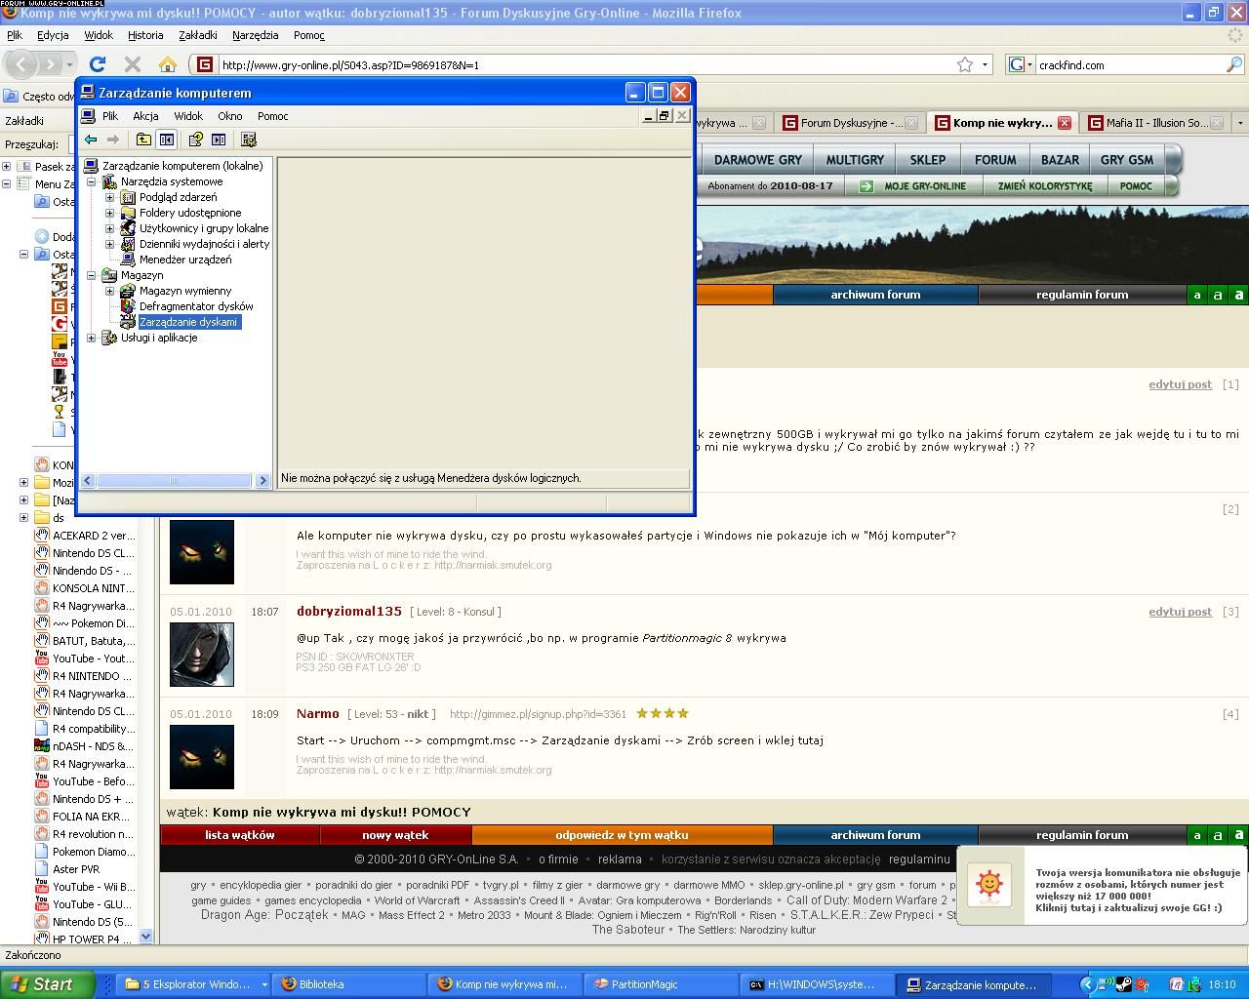Open the Zakładki menu in Firefox

[x=197, y=35]
